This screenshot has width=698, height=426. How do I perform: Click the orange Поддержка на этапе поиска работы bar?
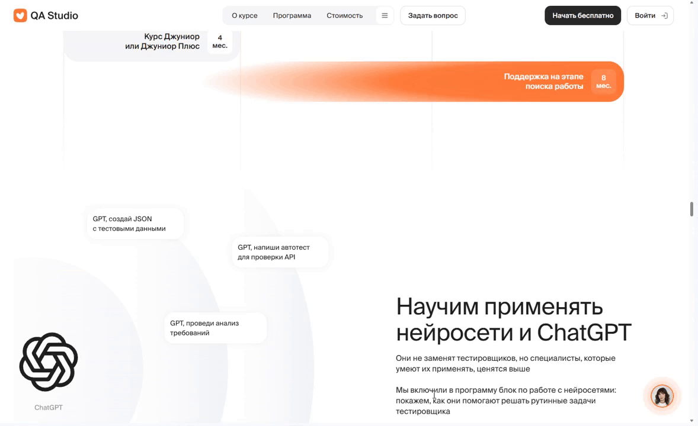(414, 82)
